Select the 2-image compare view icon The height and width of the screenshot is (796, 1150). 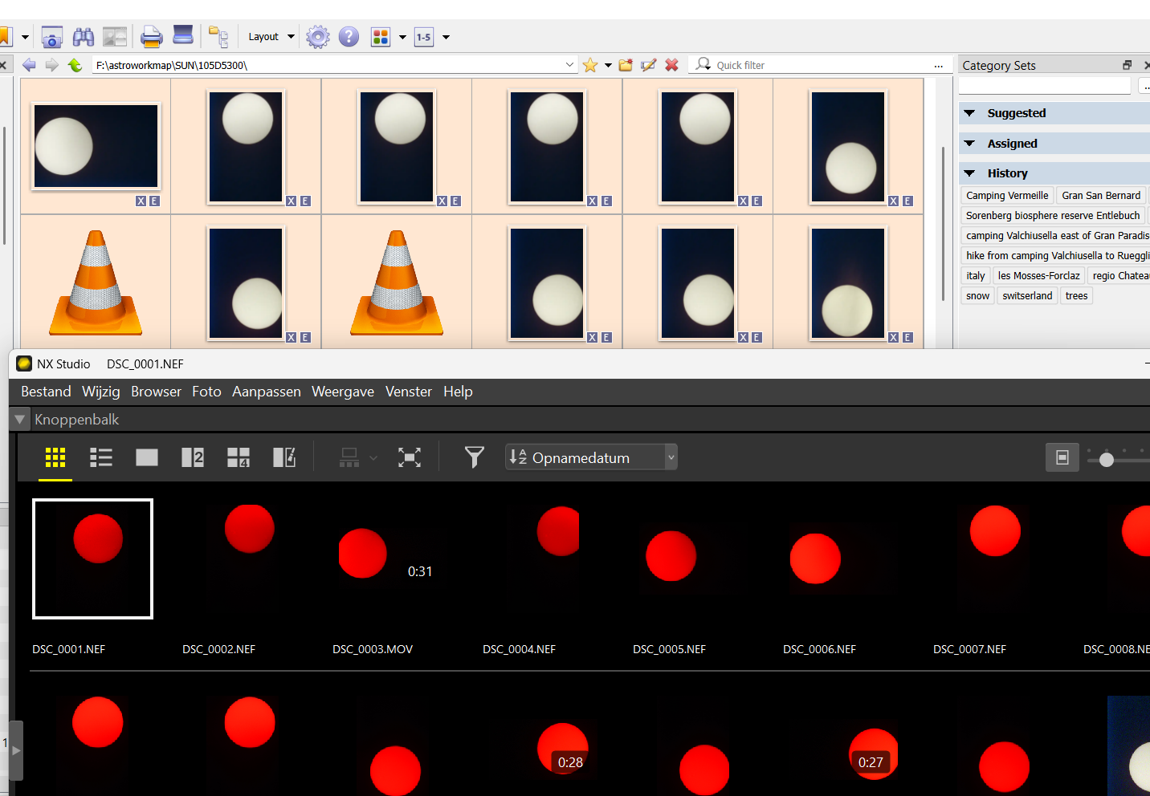point(193,457)
